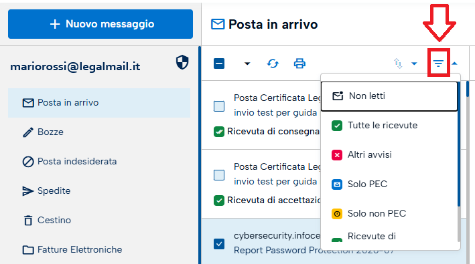Select the Solo non PEC filter

389,214
